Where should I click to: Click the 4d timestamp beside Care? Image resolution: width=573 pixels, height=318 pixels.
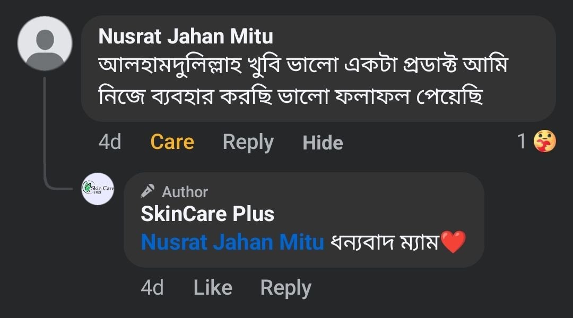110,142
